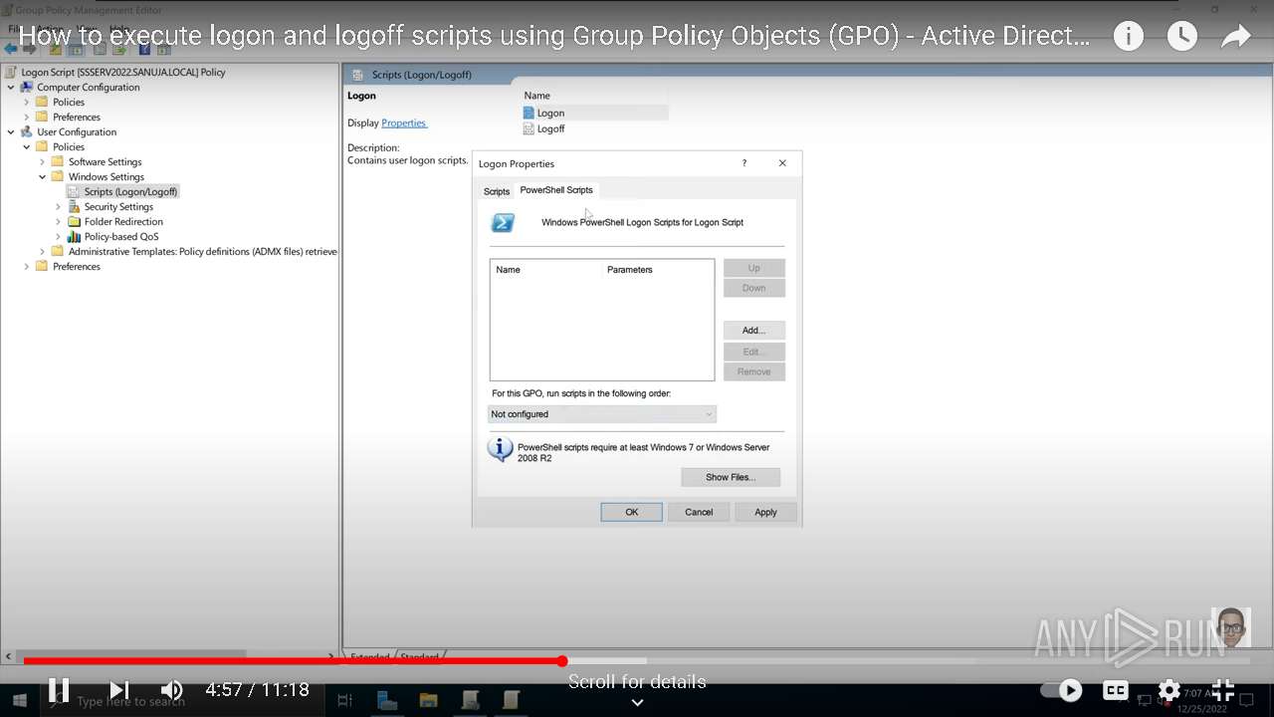This screenshot has width=1274, height=717.
Task: Expand Preferences under User Configuration
Action: pos(27,266)
